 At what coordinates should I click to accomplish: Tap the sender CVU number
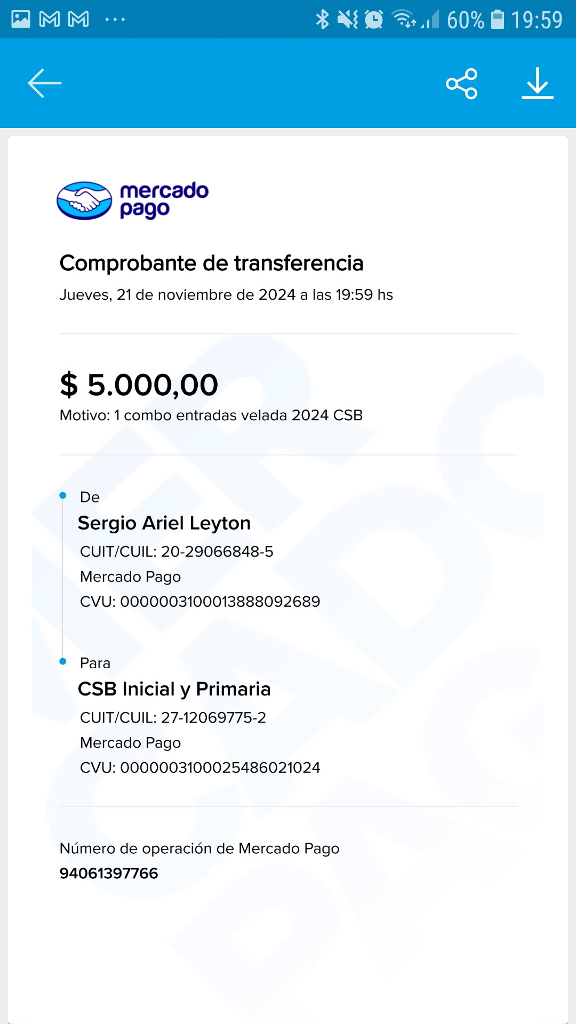tap(220, 602)
